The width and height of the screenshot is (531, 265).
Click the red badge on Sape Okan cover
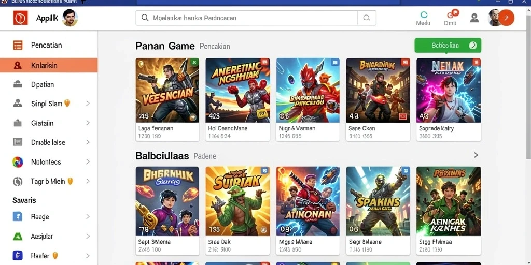tap(405, 62)
